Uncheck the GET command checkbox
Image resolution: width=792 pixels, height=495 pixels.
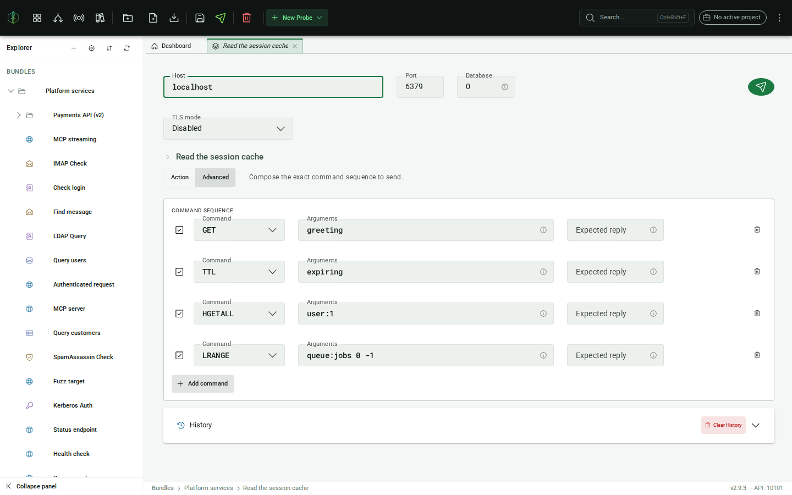[x=179, y=230]
